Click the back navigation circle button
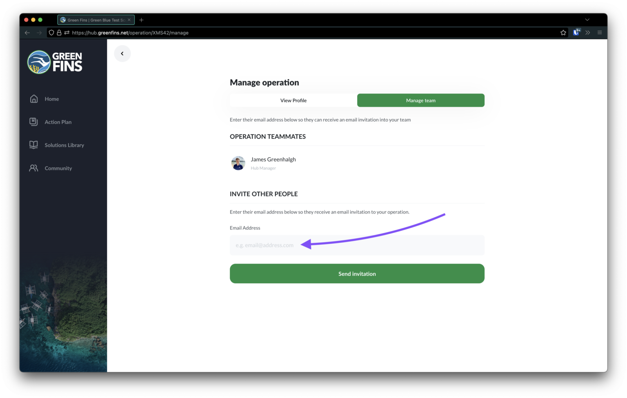Image resolution: width=627 pixels, height=398 pixels. click(122, 53)
